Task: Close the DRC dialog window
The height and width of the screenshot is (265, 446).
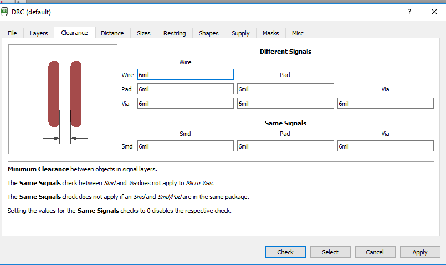Action: [x=434, y=12]
